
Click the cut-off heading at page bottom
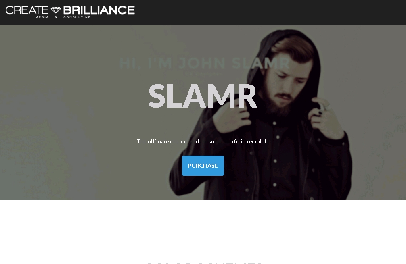coord(204,263)
